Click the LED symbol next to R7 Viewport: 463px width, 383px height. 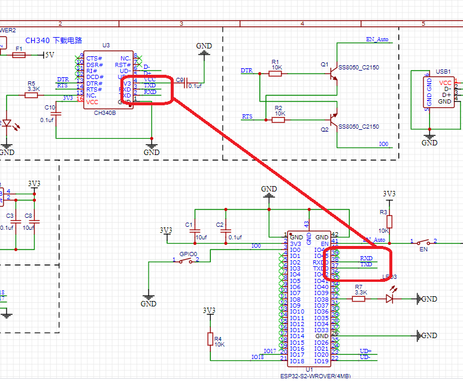390,298
